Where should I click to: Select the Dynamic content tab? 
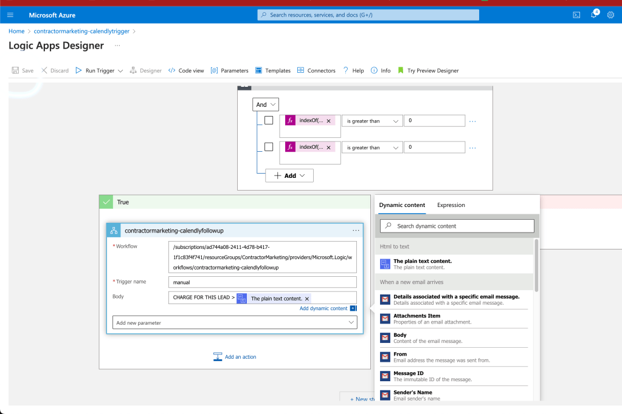point(402,205)
